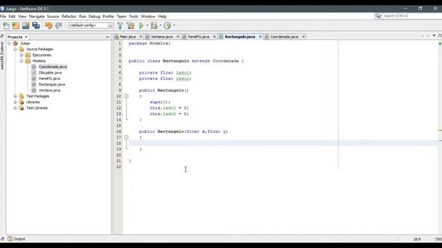Open the Window menu
Image resolution: width=442 pixels, height=248 pixels.
click(x=148, y=17)
